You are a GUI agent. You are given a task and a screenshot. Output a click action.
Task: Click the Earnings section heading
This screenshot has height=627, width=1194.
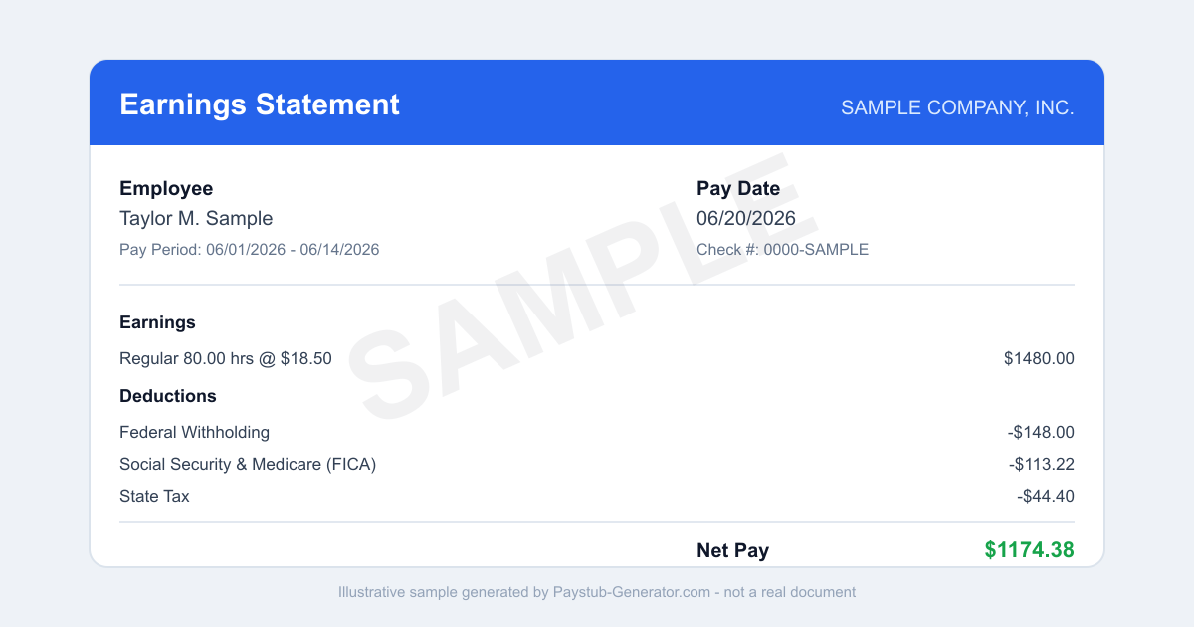coord(157,322)
